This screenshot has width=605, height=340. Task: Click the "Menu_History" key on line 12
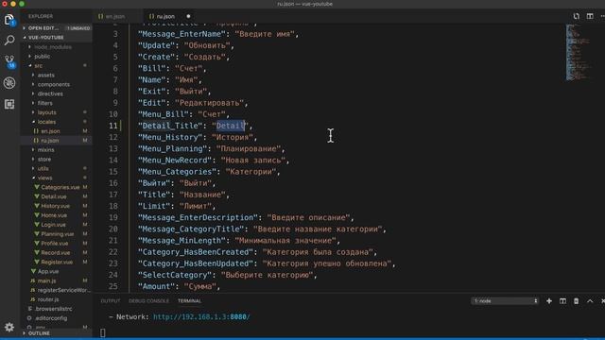[170, 137]
